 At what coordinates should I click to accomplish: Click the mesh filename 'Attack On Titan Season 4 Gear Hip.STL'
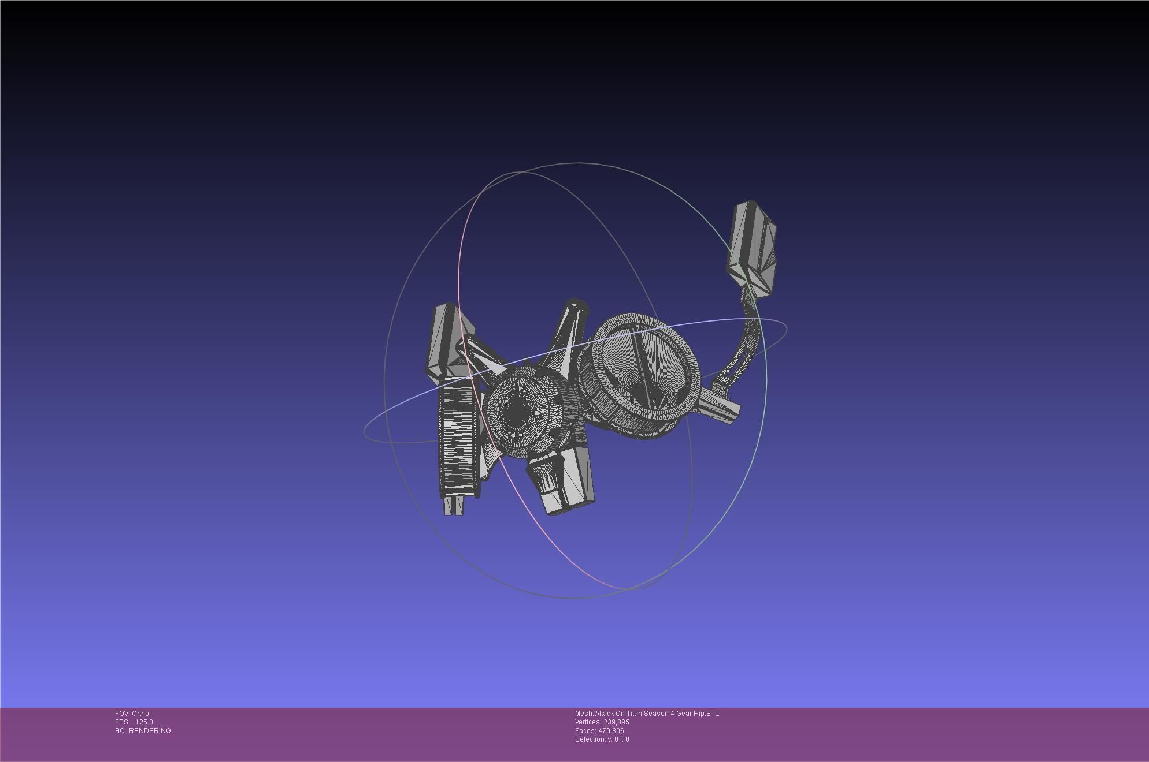pyautogui.click(x=657, y=714)
